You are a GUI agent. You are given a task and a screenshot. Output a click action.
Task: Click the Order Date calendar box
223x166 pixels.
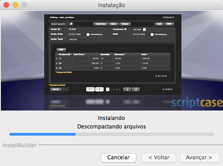pos(88,34)
